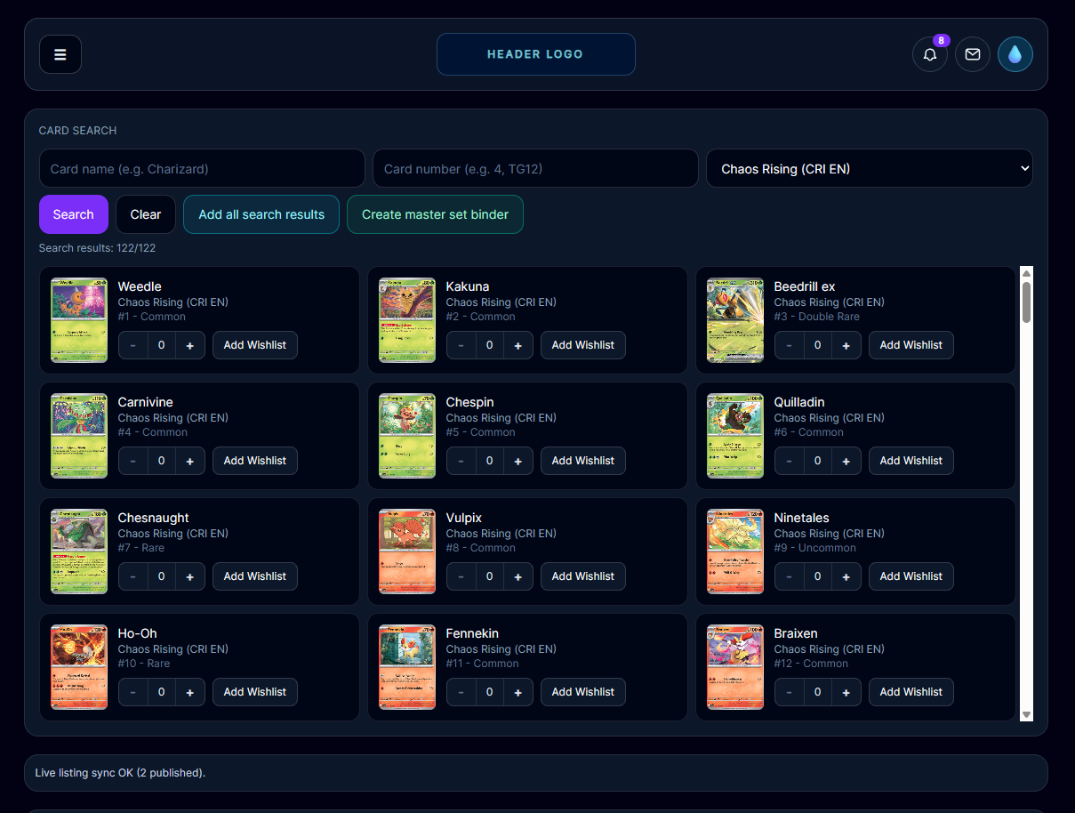This screenshot has height=813, width=1075.
Task: Increase Fennekin quantity with plus
Action: (517, 692)
